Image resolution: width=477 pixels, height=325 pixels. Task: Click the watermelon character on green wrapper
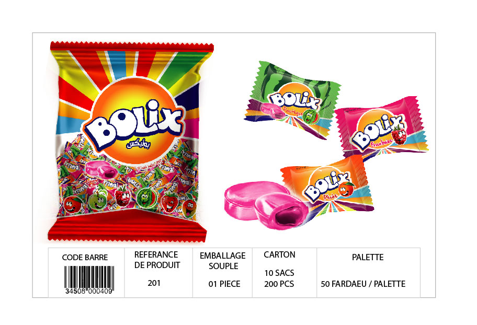pos(310,117)
